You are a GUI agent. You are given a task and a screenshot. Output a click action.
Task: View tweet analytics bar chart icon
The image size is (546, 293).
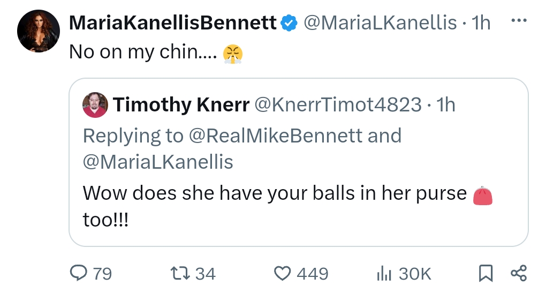(383, 274)
